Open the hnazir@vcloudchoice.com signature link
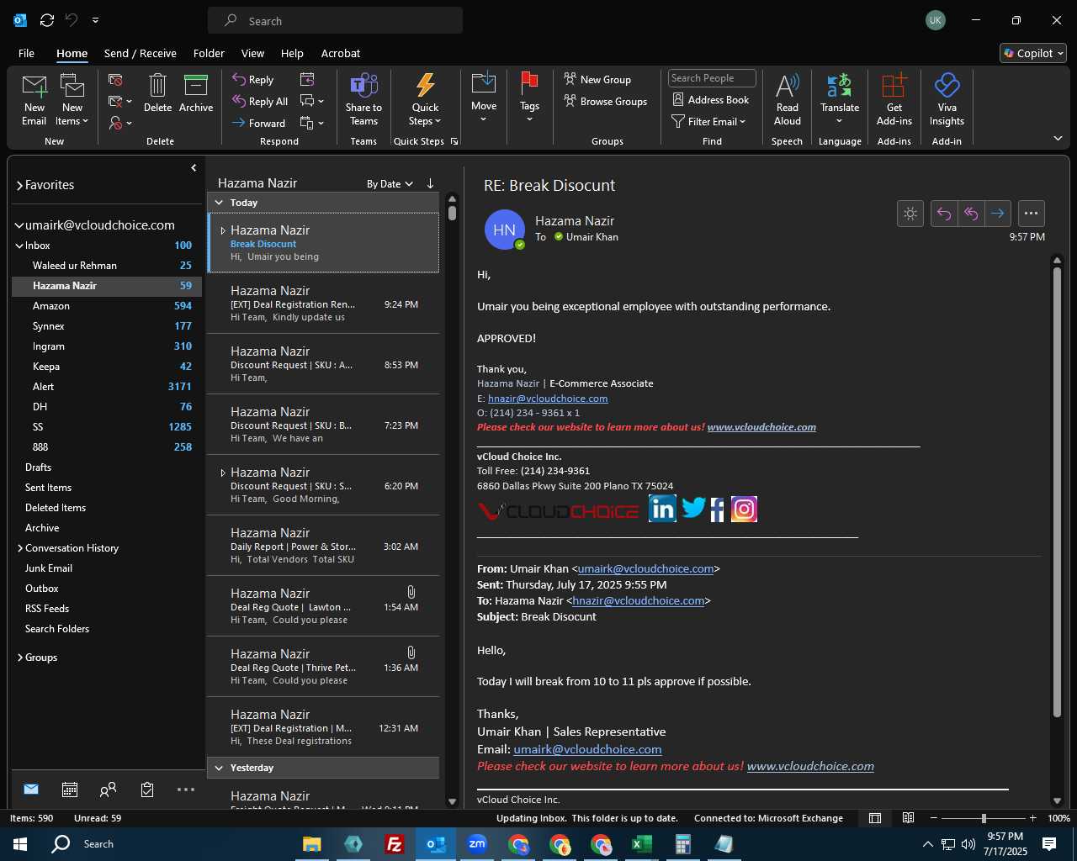Screen dimensions: 1077x861 tap(548, 399)
